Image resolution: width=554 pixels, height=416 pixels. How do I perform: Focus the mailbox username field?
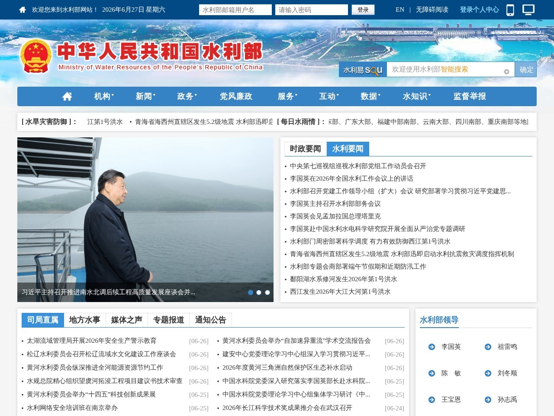click(x=235, y=10)
